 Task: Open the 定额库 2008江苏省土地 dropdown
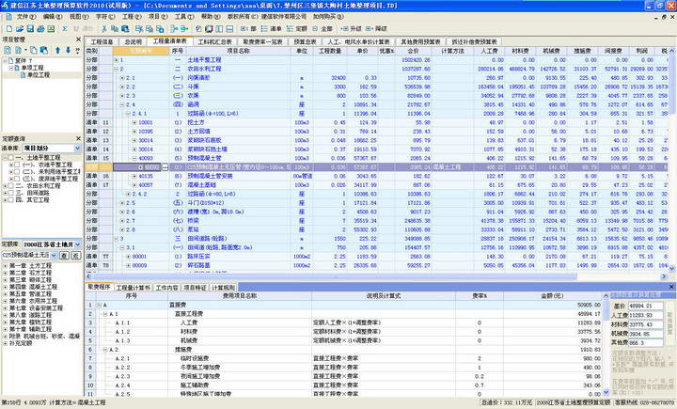[x=78, y=244]
